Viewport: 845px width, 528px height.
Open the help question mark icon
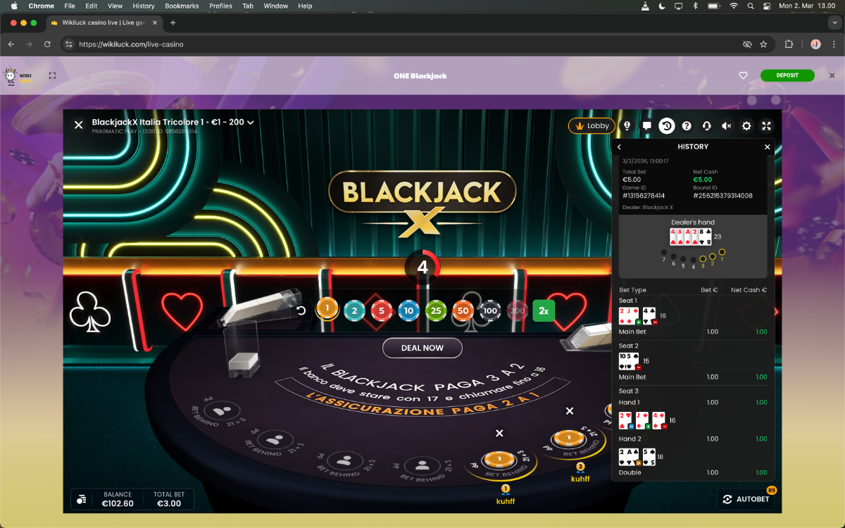click(687, 126)
